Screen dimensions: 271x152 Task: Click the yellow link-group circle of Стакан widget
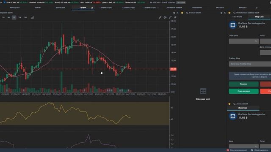coord(182,13)
